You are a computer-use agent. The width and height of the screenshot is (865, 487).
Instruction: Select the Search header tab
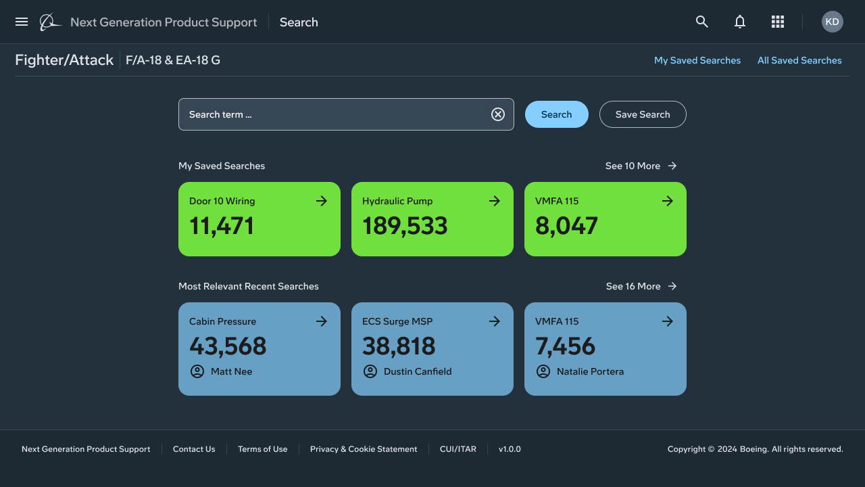[299, 22]
